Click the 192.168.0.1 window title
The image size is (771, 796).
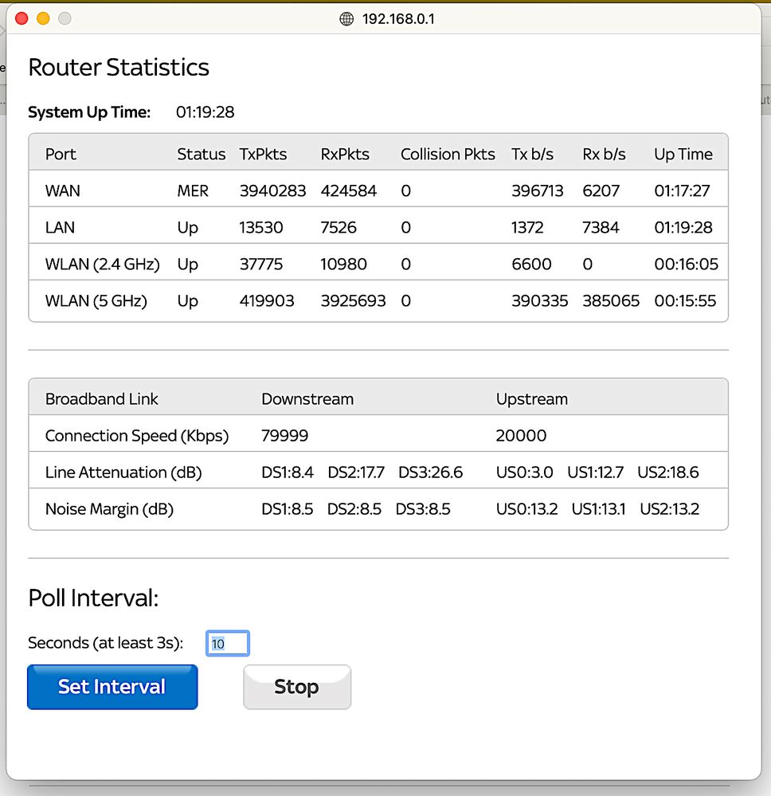[398, 19]
